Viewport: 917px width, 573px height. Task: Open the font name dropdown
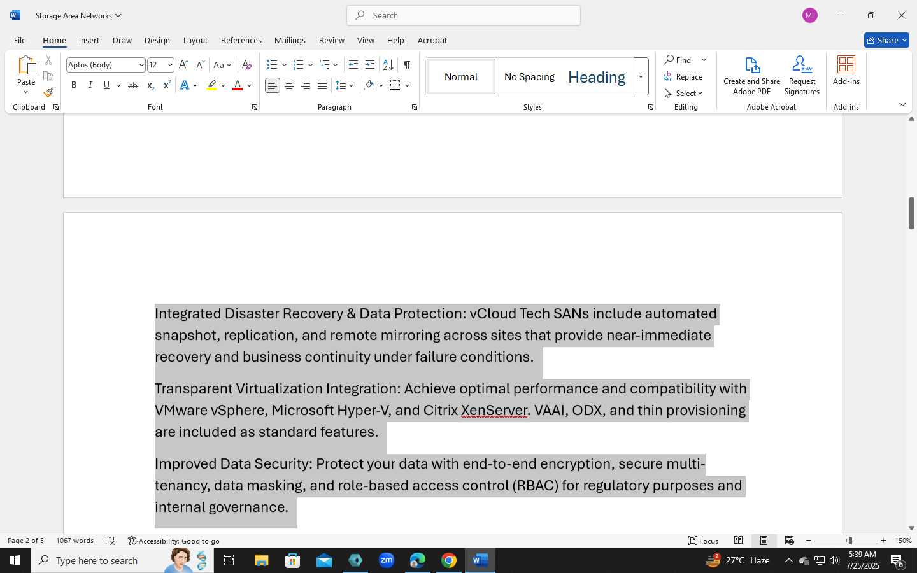(x=141, y=65)
